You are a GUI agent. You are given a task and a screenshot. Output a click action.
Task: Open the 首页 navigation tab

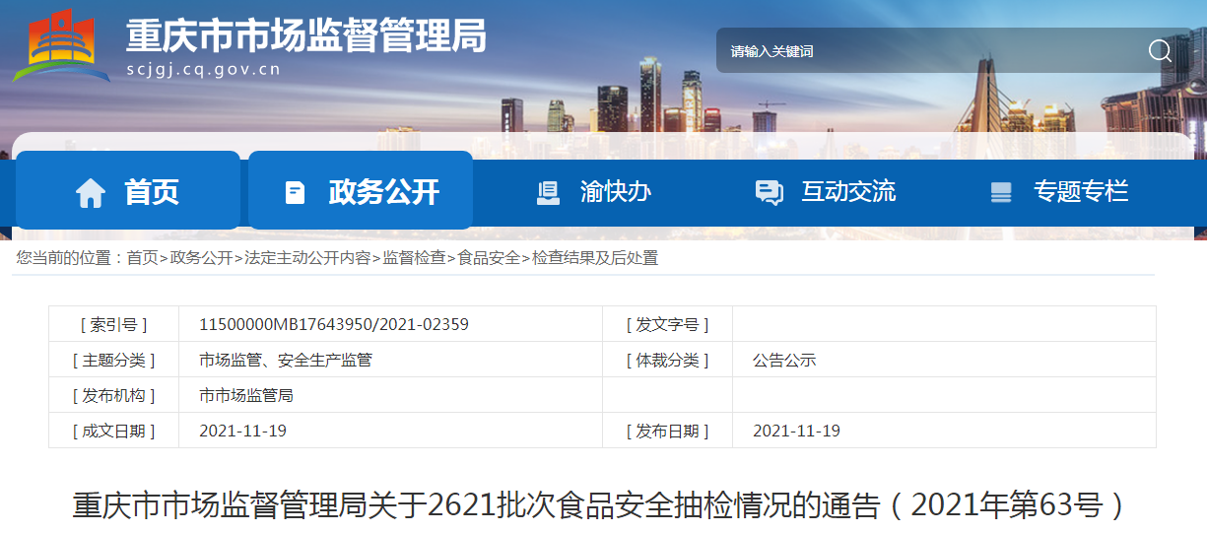click(x=151, y=192)
